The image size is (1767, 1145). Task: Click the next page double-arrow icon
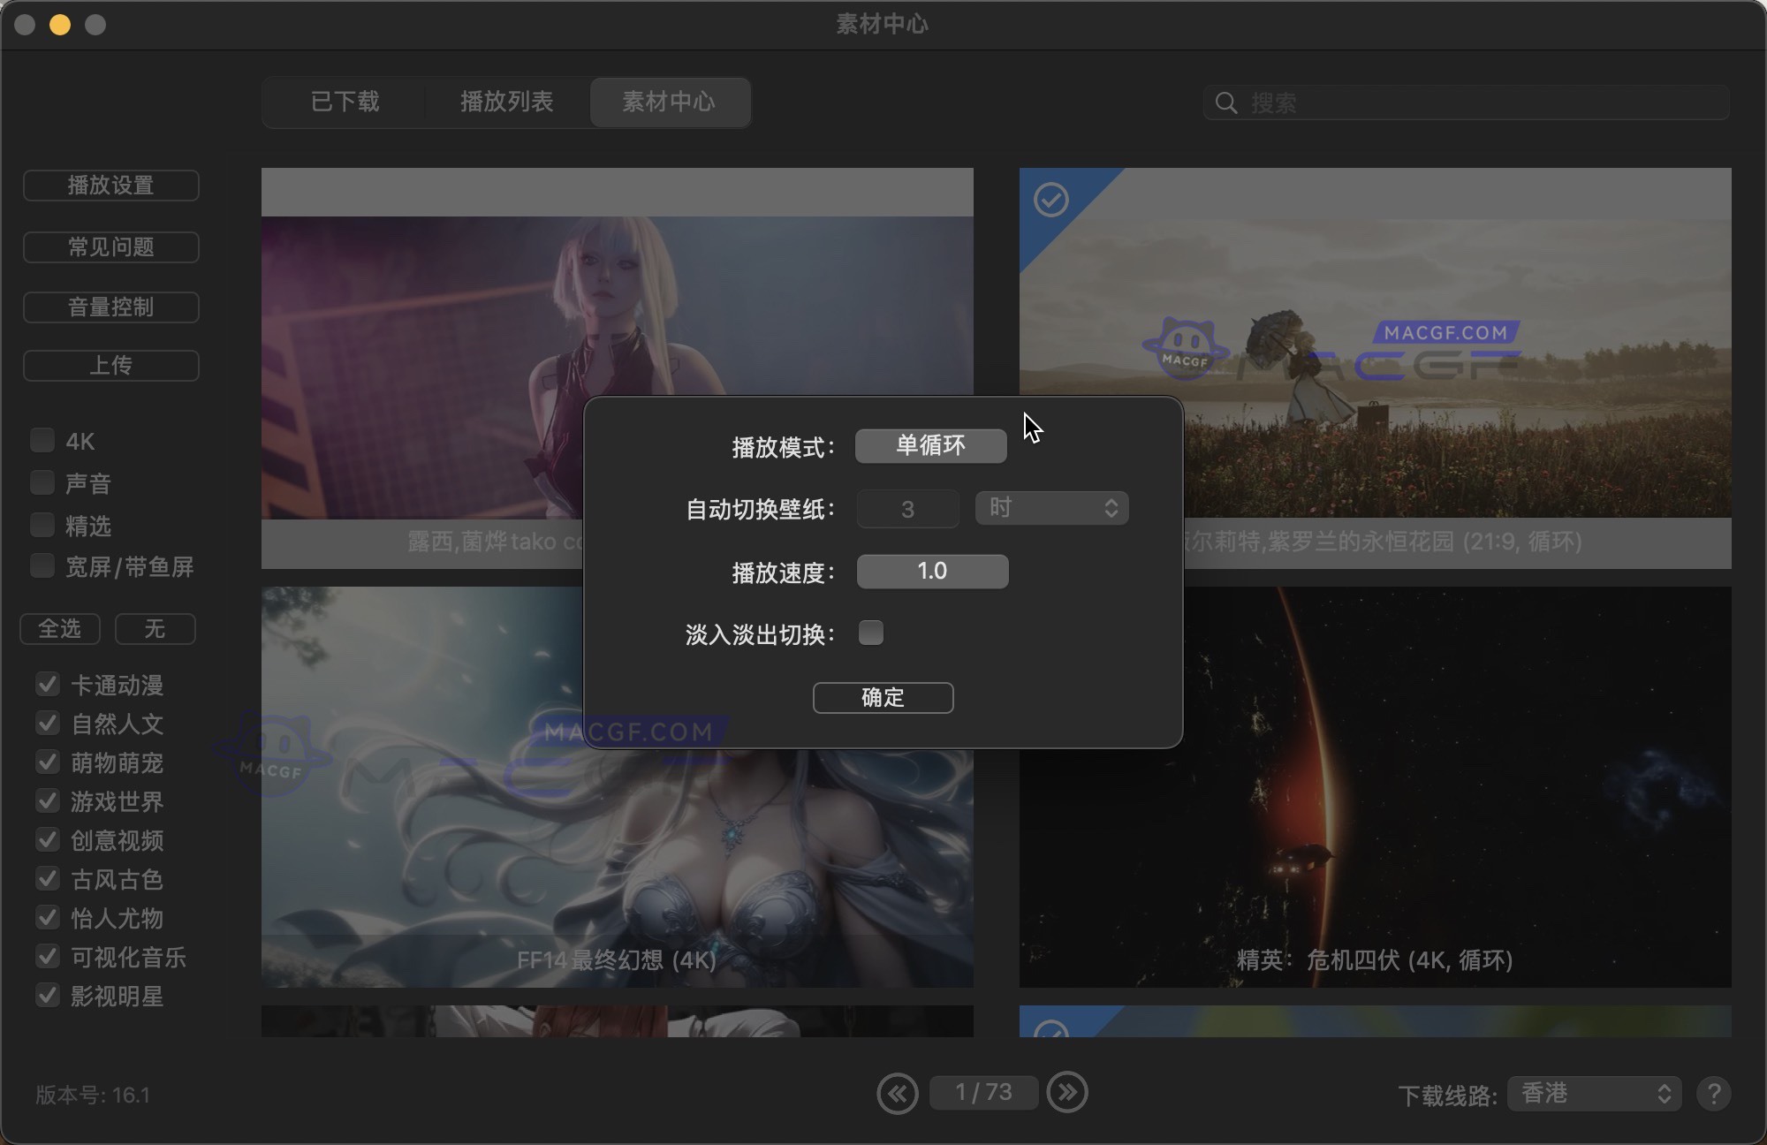tap(1067, 1093)
